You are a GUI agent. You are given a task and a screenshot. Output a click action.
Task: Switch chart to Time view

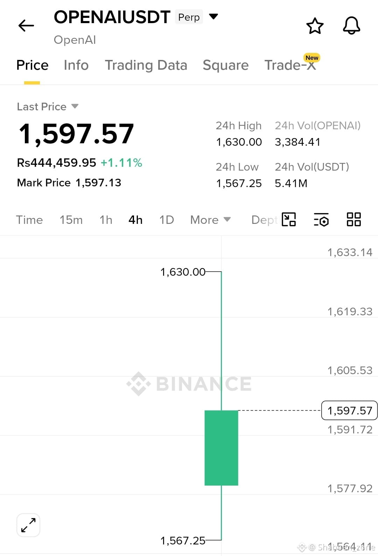coord(29,220)
